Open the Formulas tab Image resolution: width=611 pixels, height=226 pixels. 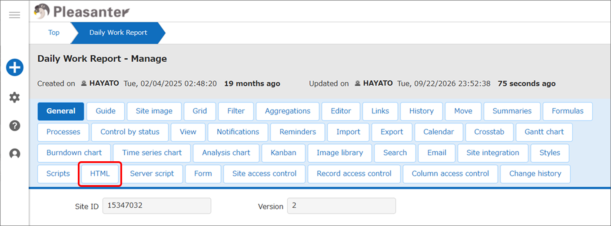coord(568,111)
